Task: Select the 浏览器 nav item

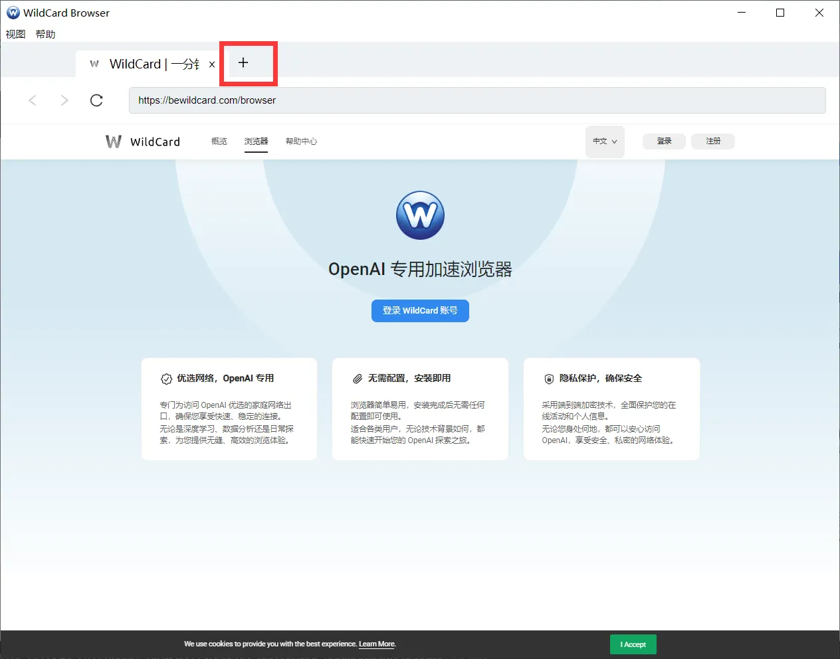Action: [256, 141]
